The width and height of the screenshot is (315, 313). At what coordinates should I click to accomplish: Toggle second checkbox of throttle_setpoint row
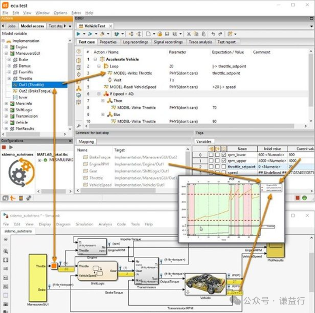click(217, 166)
